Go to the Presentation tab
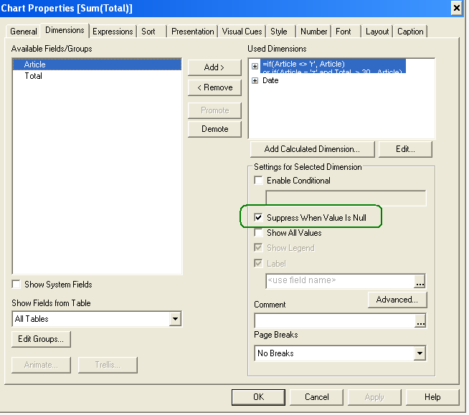Viewport: 469px width, 415px height. (193, 32)
